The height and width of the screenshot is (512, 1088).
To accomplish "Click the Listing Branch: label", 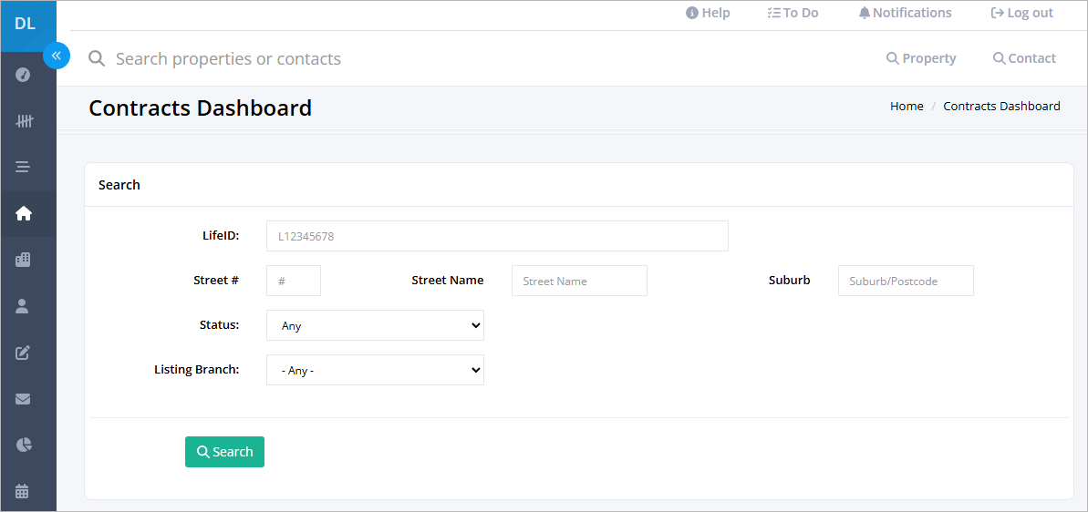I will point(197,369).
